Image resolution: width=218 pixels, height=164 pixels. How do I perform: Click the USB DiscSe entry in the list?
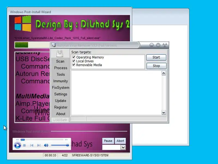(x=33, y=59)
